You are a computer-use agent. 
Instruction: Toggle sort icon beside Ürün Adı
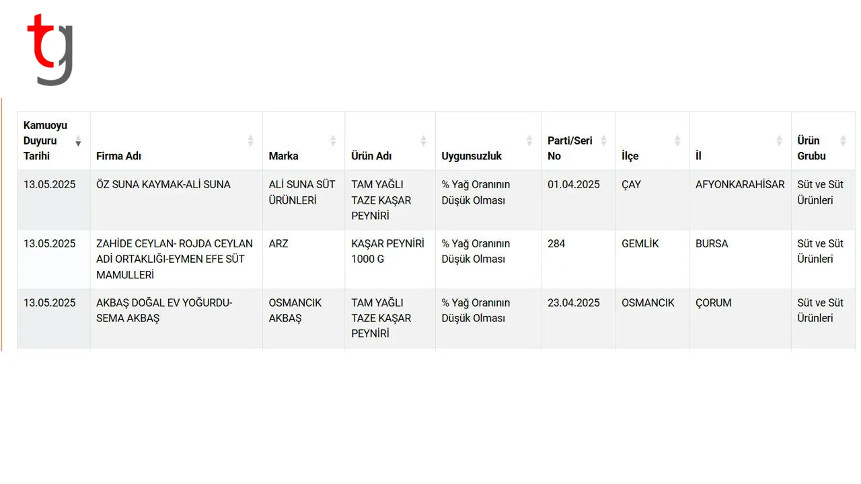tap(423, 140)
